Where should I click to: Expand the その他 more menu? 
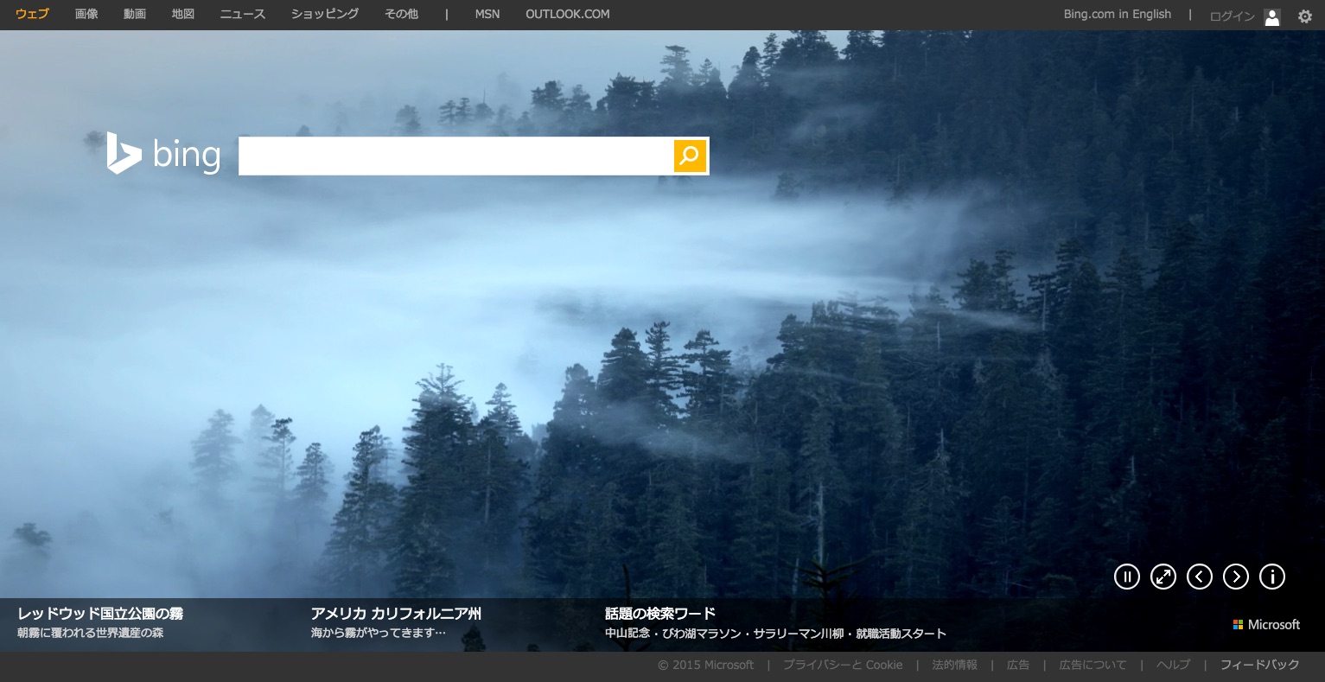401,14
